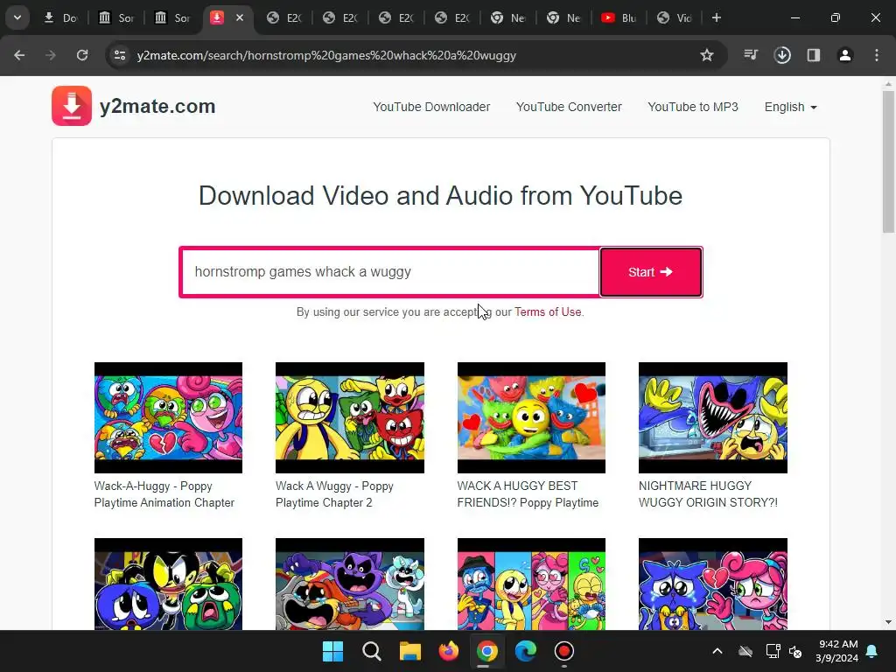Switch to the YouTube 'Blu' tab
The image size is (896, 672).
pos(619,17)
